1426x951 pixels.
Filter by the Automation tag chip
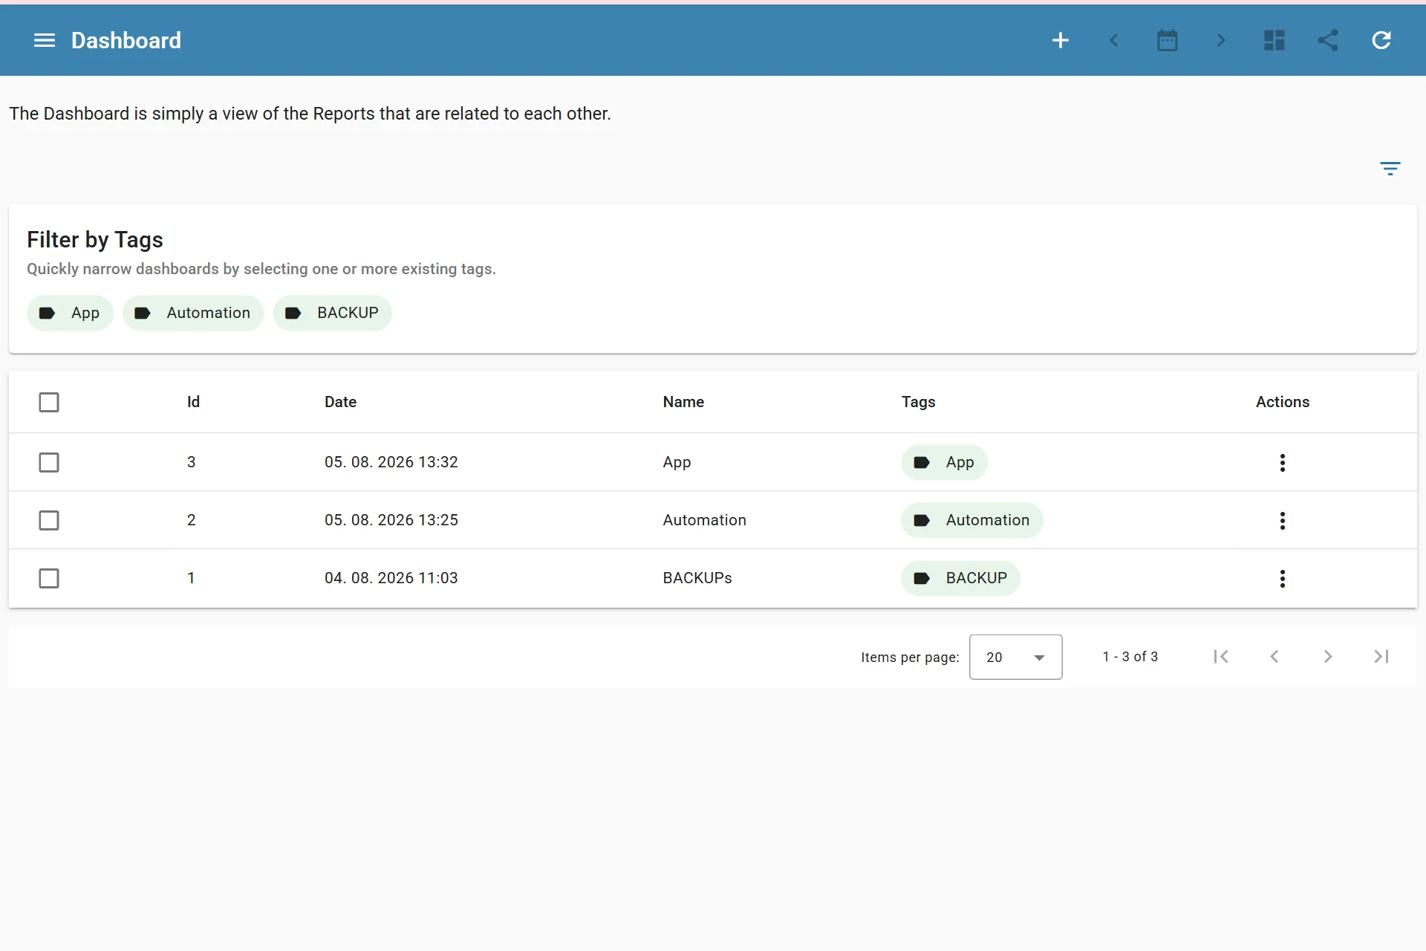(193, 313)
